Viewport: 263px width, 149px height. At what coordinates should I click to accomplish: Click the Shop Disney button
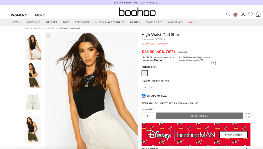233,135
